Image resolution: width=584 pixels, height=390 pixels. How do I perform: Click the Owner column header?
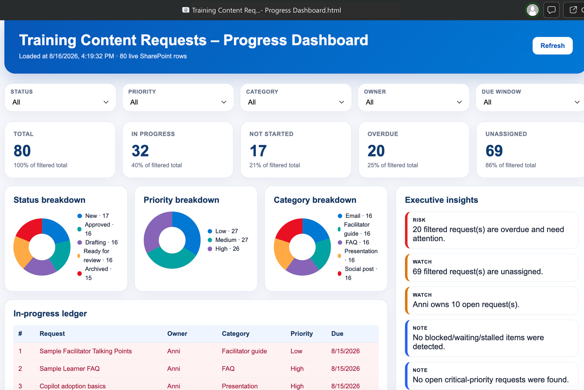[177, 334]
